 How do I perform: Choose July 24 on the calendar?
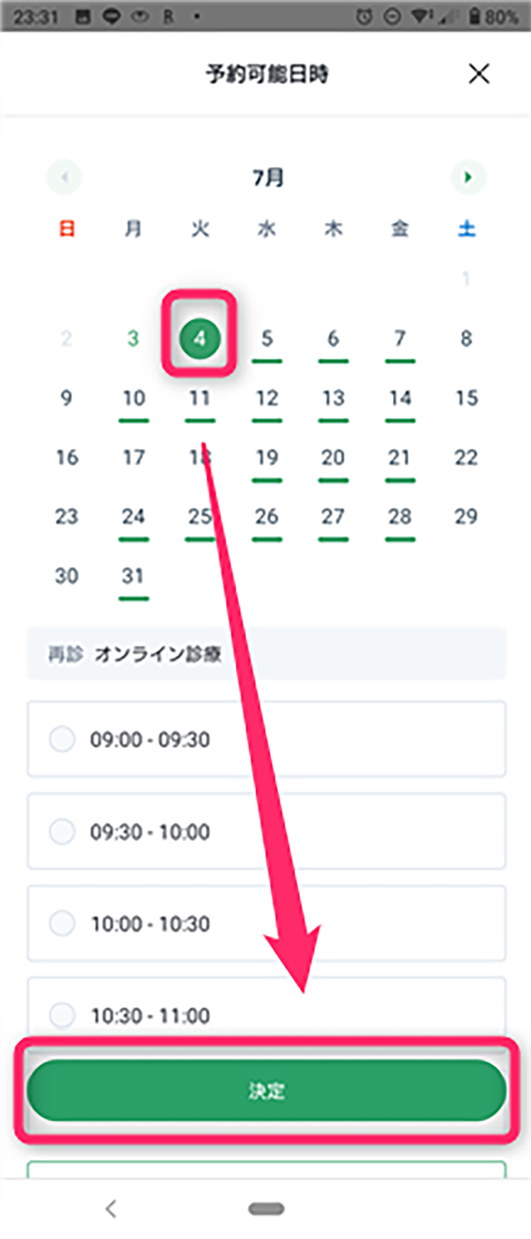(x=133, y=517)
